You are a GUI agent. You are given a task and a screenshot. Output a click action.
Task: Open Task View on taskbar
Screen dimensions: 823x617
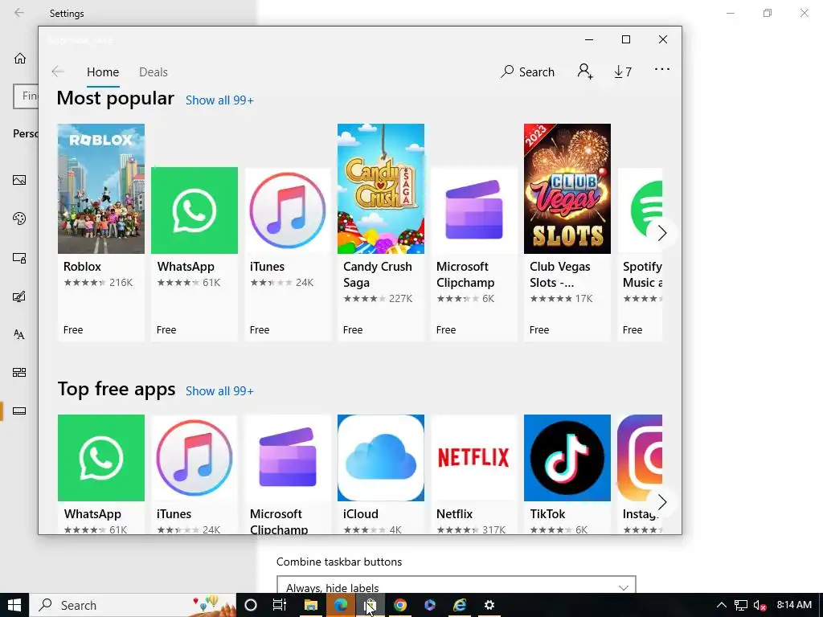click(280, 605)
